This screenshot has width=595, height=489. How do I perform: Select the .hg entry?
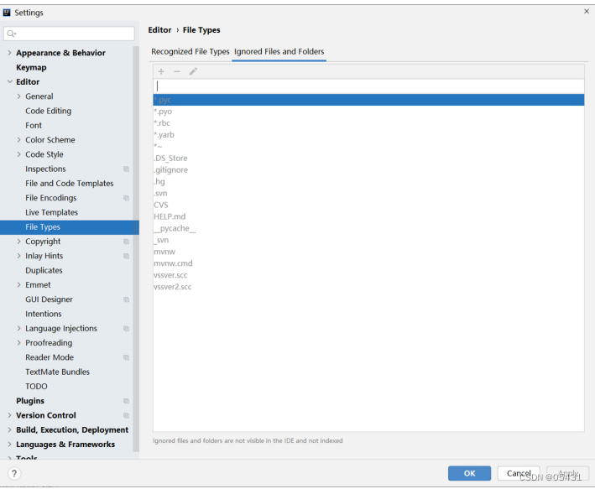coord(368,182)
